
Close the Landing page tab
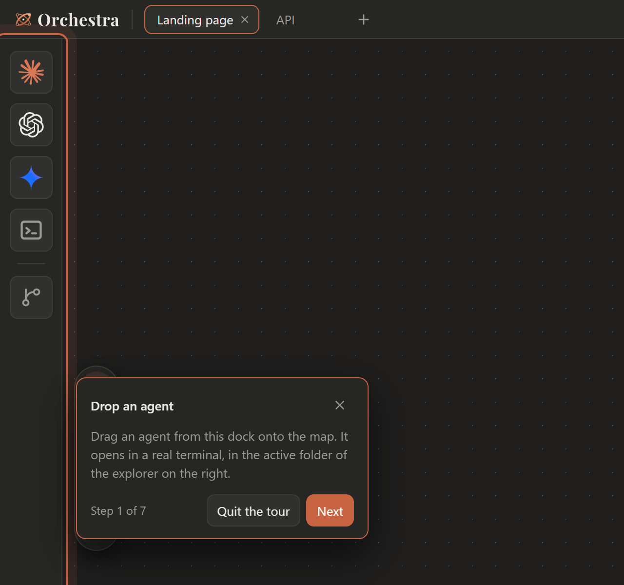pyautogui.click(x=245, y=19)
